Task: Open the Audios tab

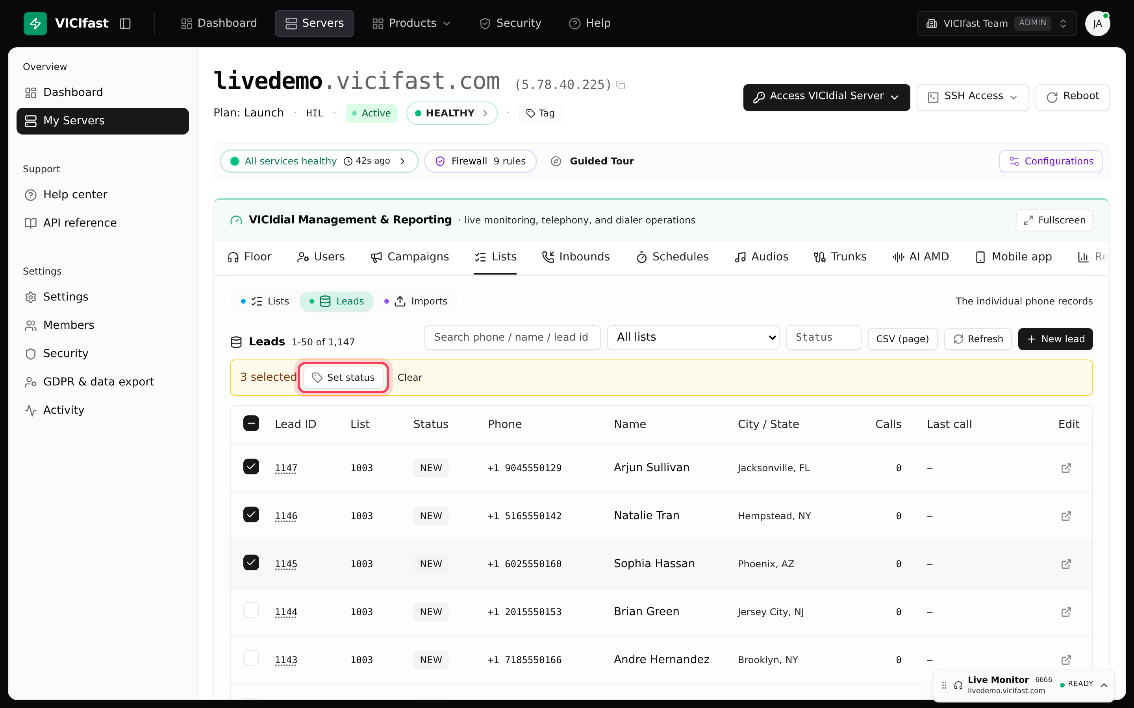Action: pos(762,257)
